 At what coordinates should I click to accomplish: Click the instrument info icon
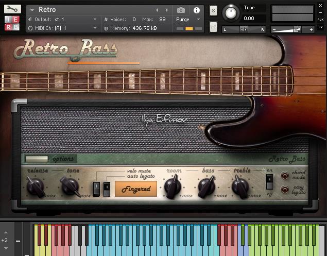tap(197, 10)
